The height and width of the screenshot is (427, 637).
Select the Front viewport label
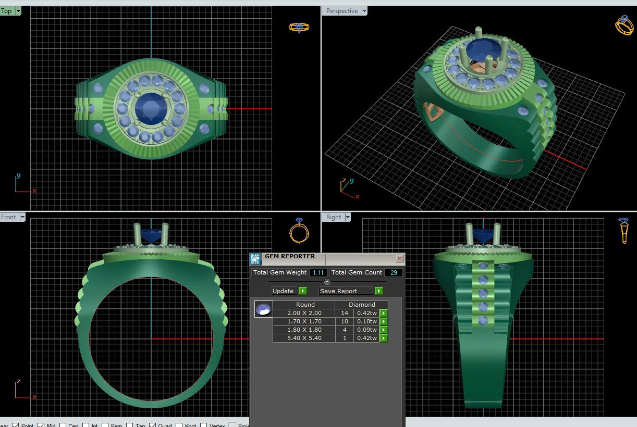pyautogui.click(x=9, y=217)
